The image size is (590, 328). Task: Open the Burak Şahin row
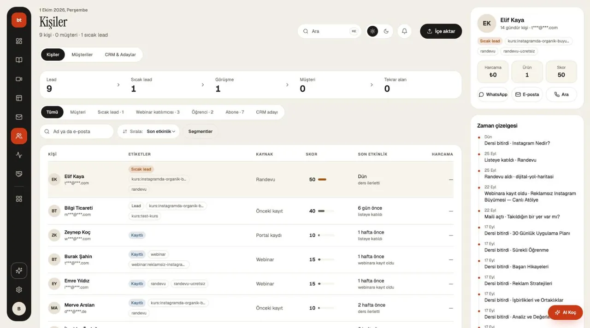(251, 260)
